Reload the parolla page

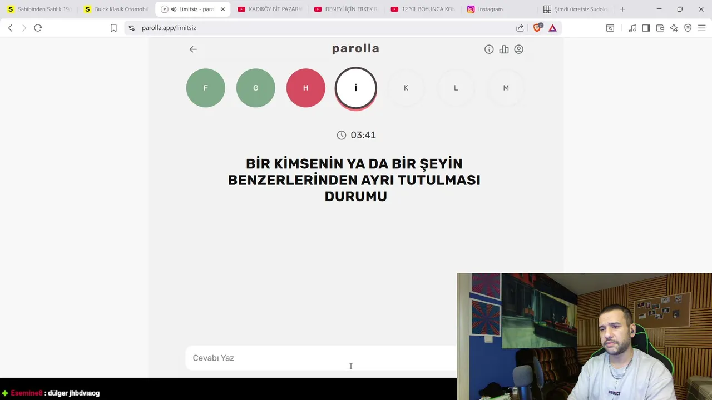point(38,28)
